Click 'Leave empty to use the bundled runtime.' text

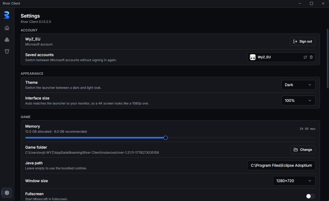pyautogui.click(x=56, y=168)
